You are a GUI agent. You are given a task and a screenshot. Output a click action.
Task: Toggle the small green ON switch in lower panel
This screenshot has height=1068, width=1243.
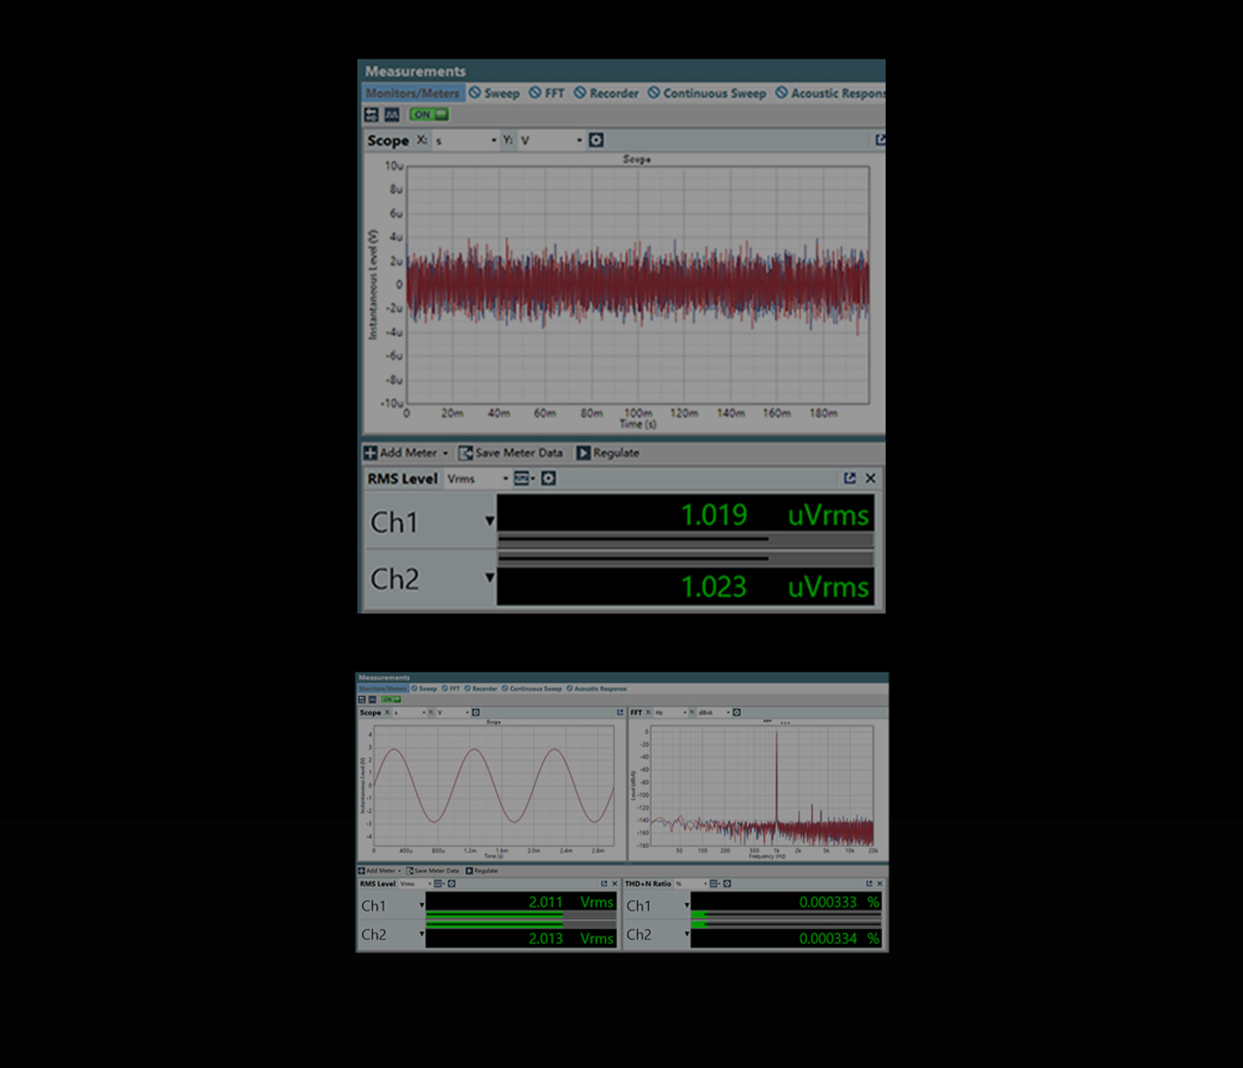[x=390, y=699]
